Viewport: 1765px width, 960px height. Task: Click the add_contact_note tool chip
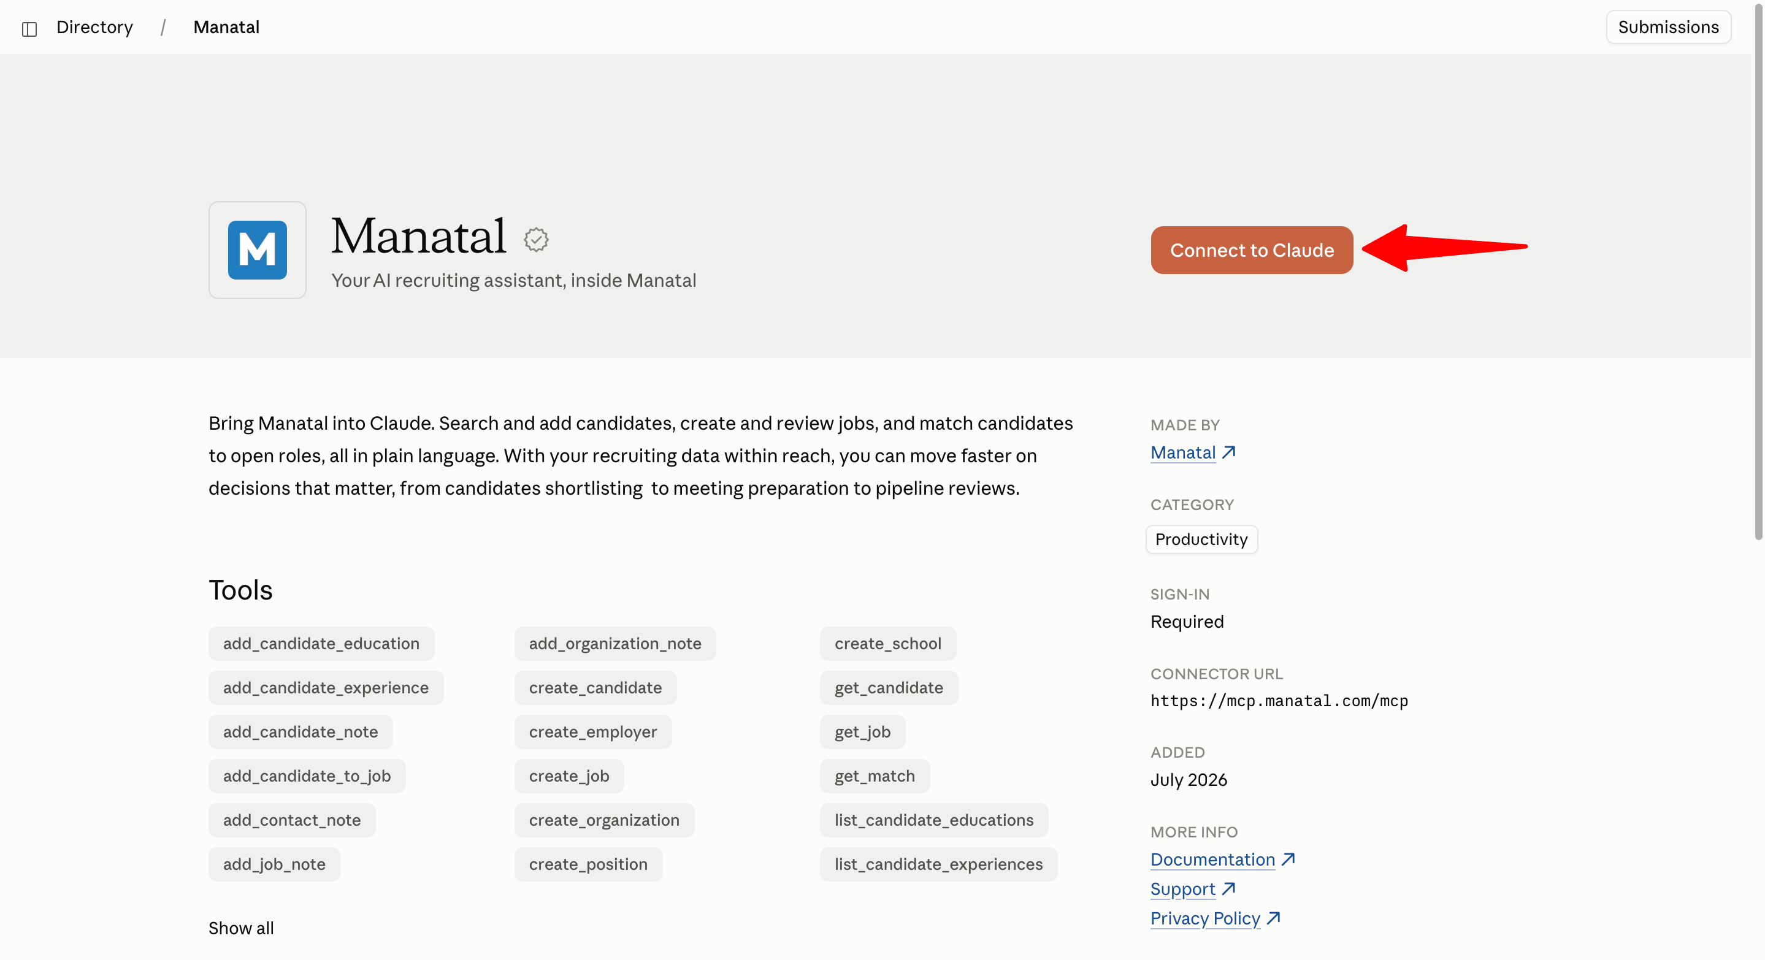(x=292, y=820)
